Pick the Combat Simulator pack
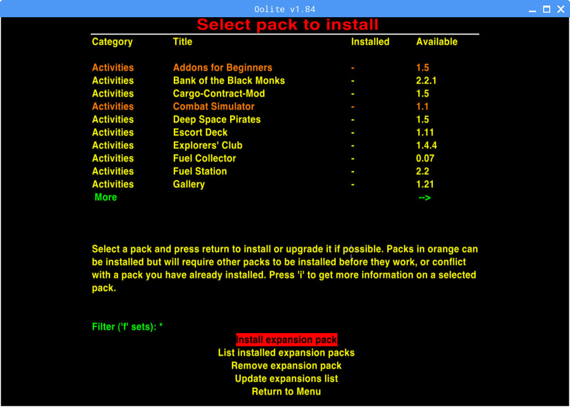The image size is (570, 407). pyautogui.click(x=214, y=106)
